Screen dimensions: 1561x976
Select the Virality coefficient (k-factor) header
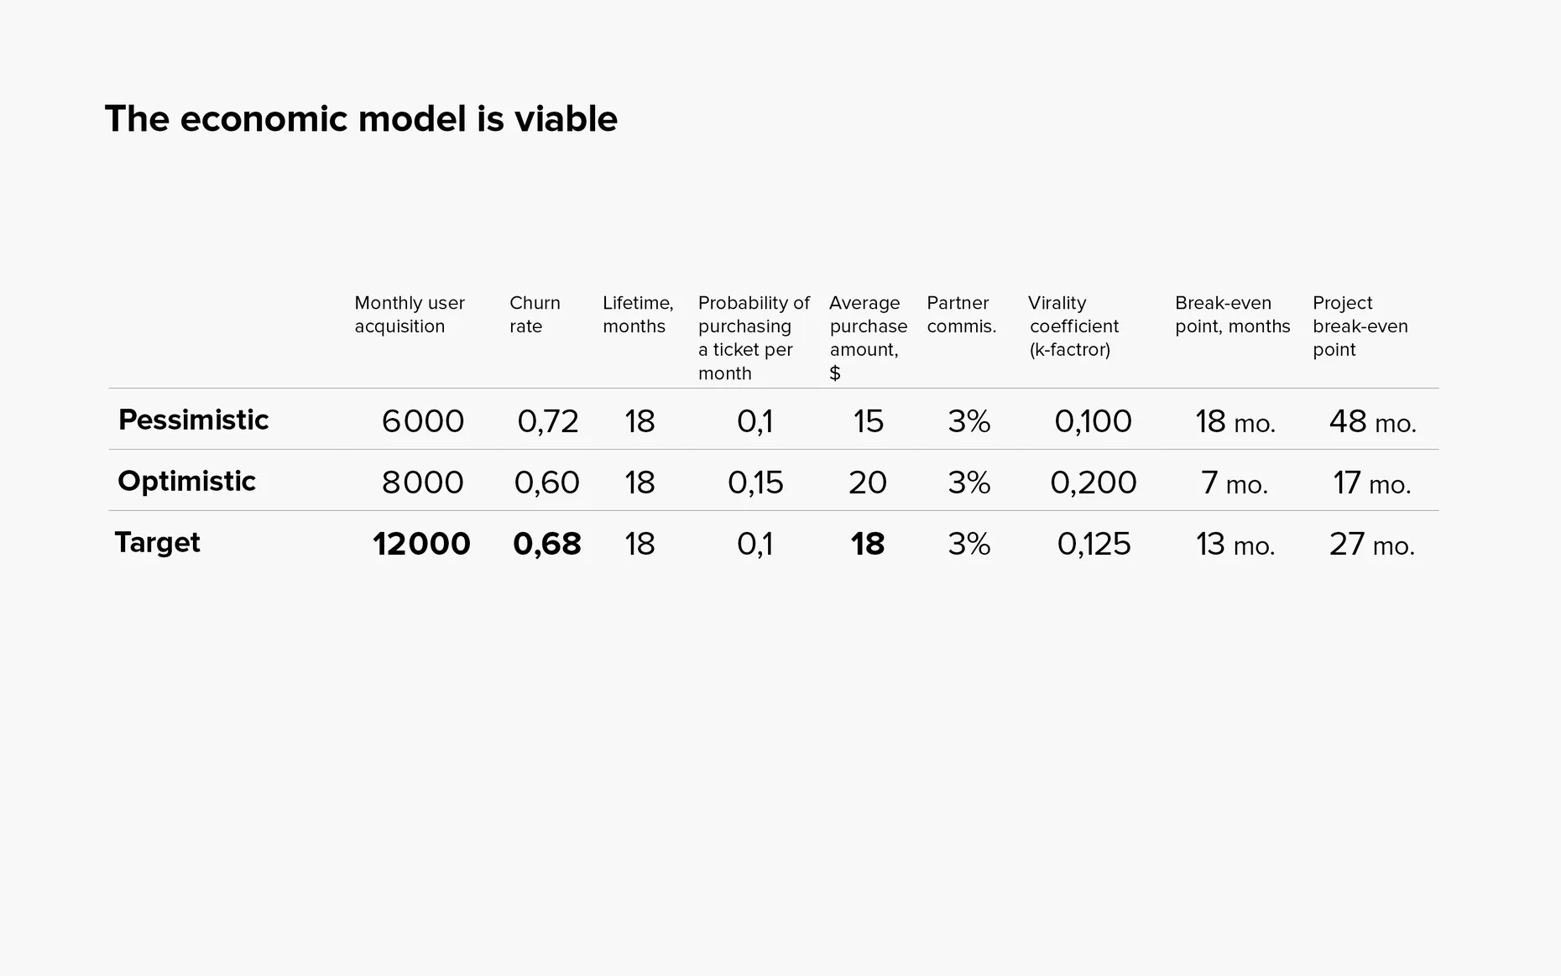tap(1073, 326)
